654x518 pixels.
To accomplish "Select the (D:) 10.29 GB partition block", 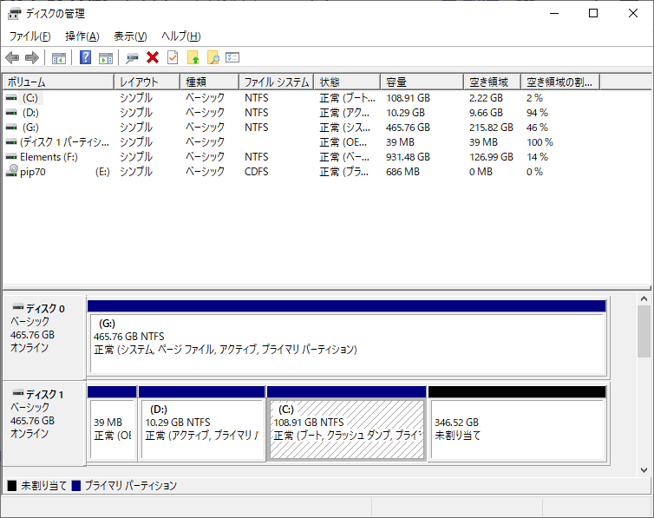I will 201,429.
